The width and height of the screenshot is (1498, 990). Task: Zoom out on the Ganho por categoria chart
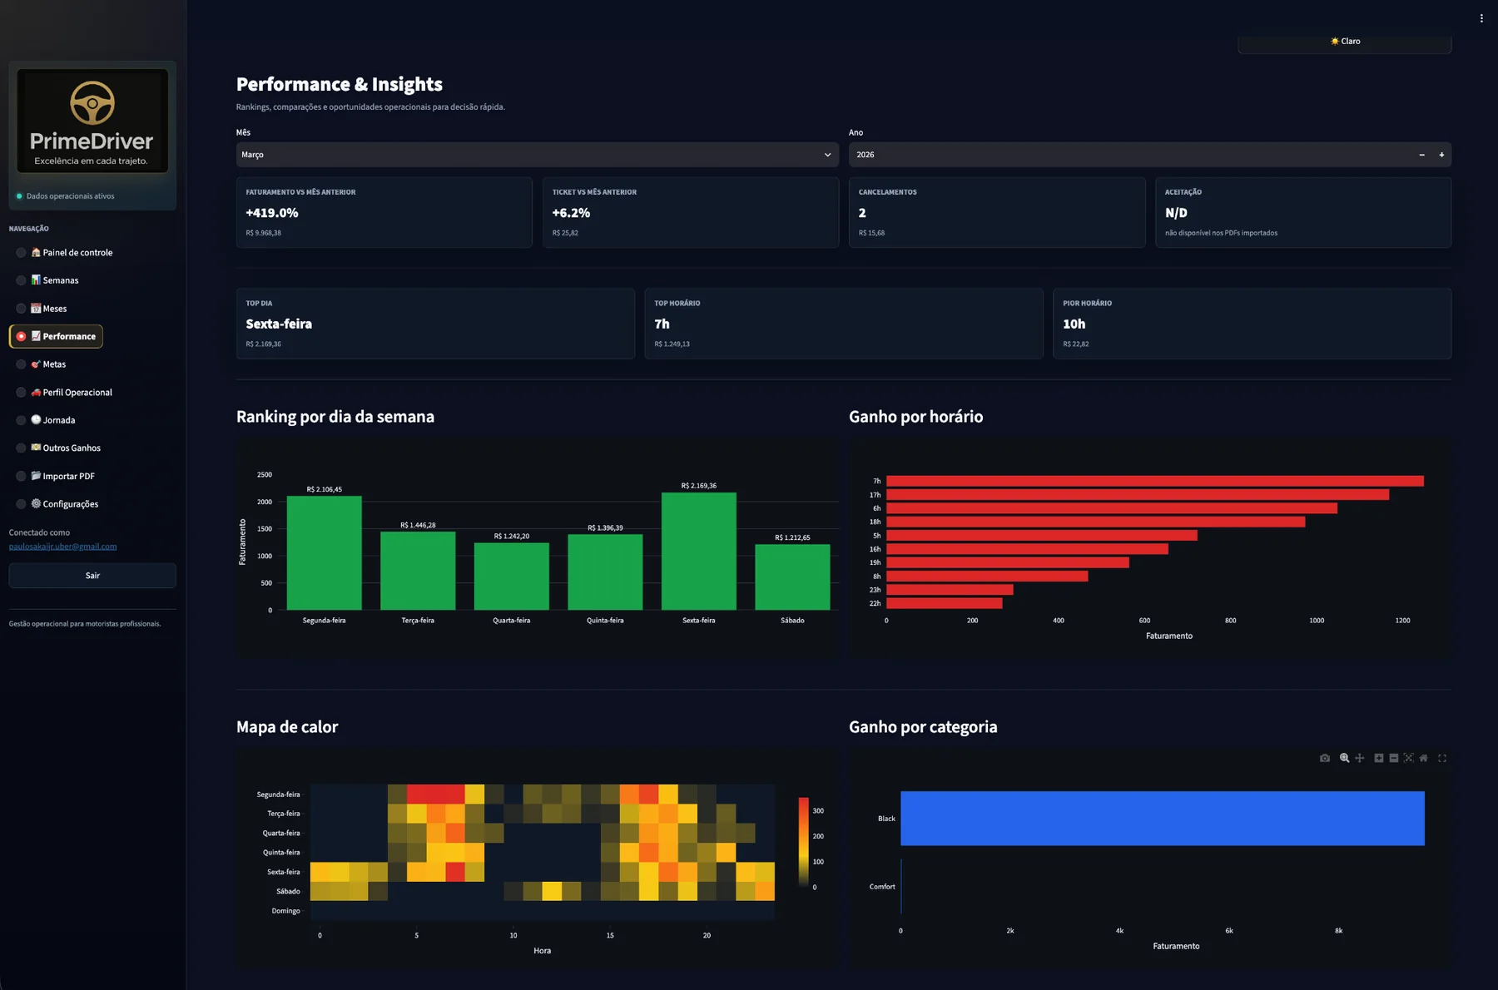pyautogui.click(x=1394, y=758)
